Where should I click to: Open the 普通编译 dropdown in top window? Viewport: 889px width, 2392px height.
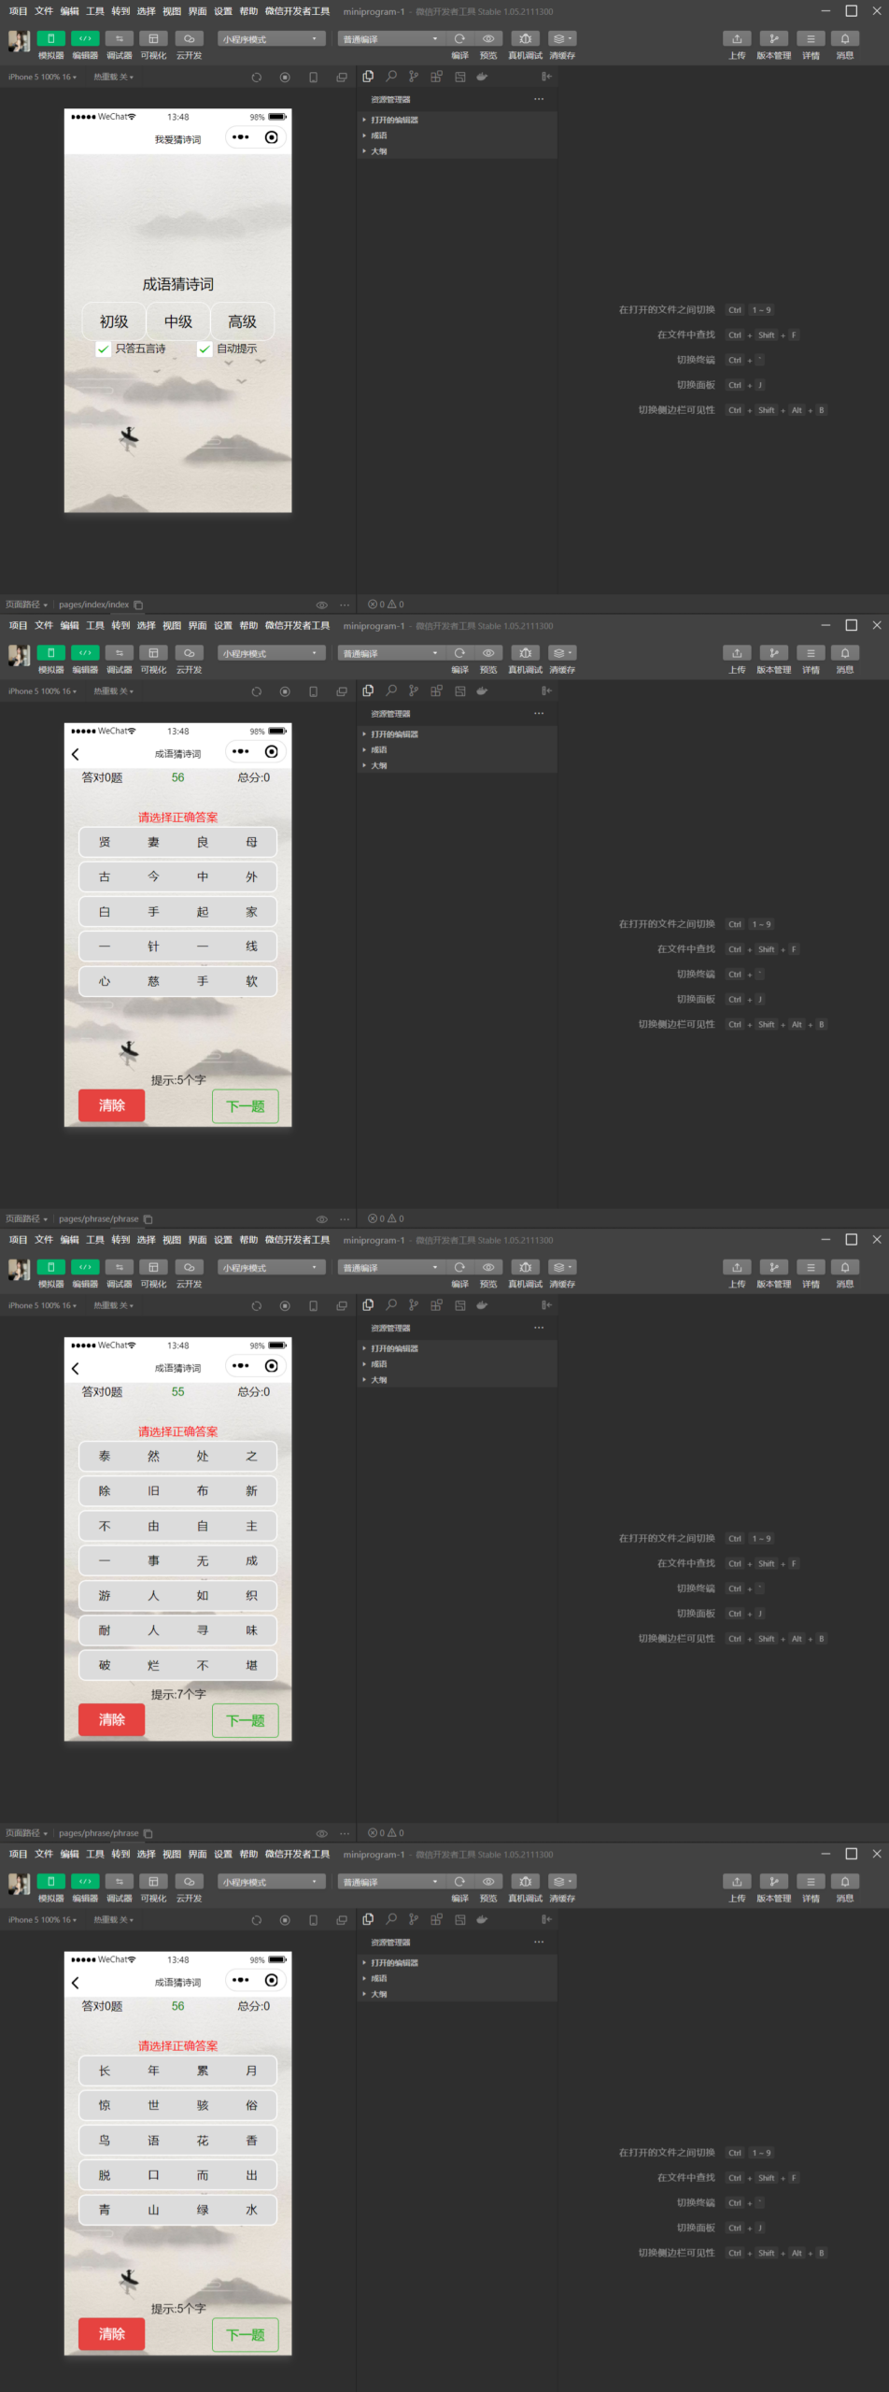388,39
